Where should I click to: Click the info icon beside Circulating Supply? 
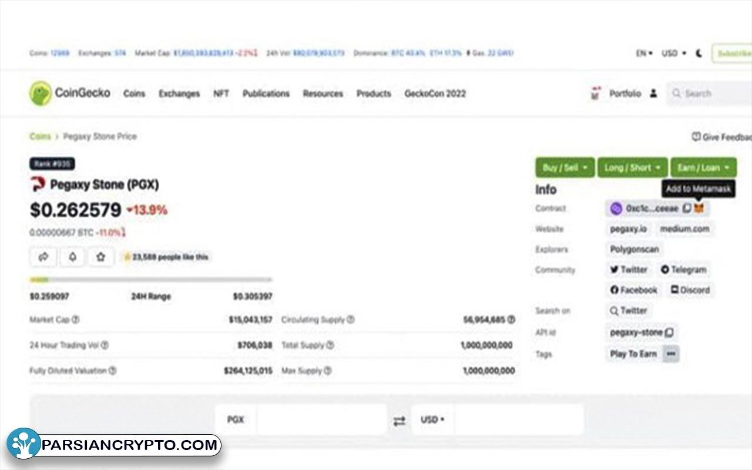(350, 320)
